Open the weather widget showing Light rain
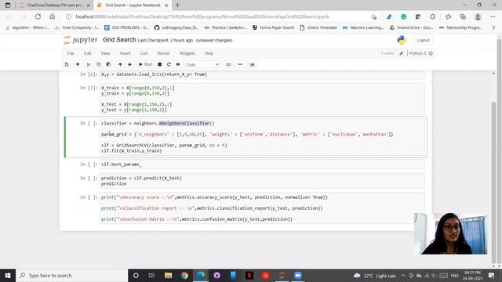502x282 pixels. (375, 276)
